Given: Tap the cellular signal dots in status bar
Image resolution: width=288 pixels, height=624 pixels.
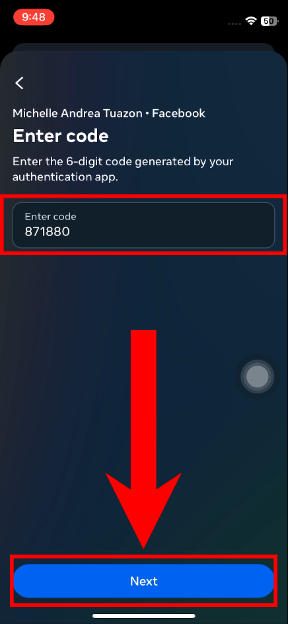Looking at the screenshot, I should pyautogui.click(x=234, y=24).
